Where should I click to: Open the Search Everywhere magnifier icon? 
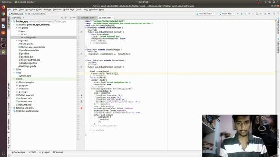(274, 14)
